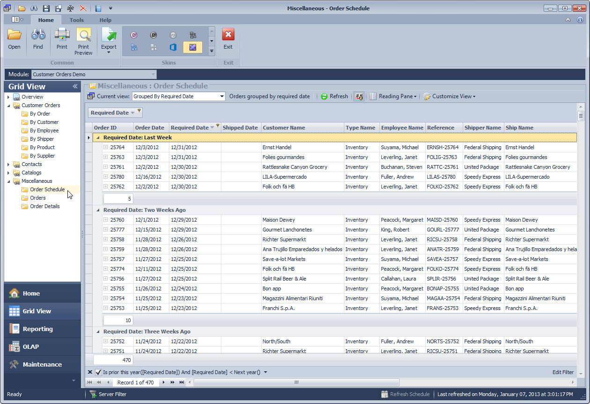Switch to the Tools ribbon tab

click(x=77, y=20)
